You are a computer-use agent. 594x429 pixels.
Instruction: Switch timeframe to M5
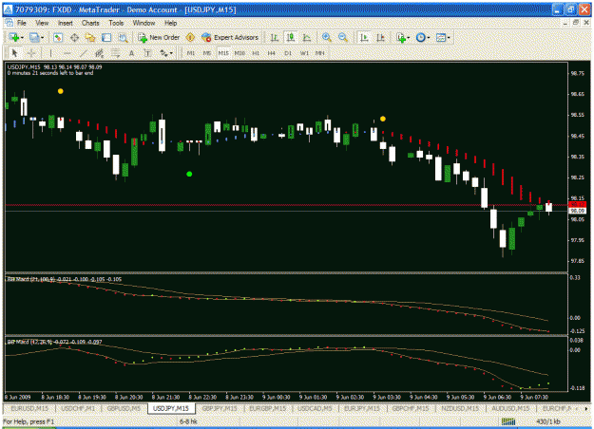pyautogui.click(x=207, y=53)
